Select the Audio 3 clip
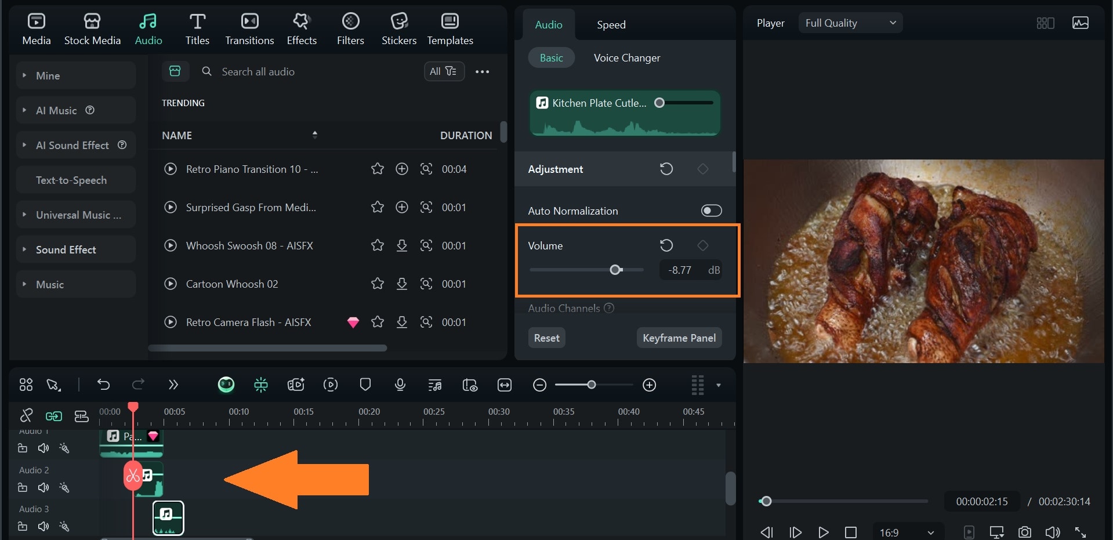1113x540 pixels. click(168, 518)
